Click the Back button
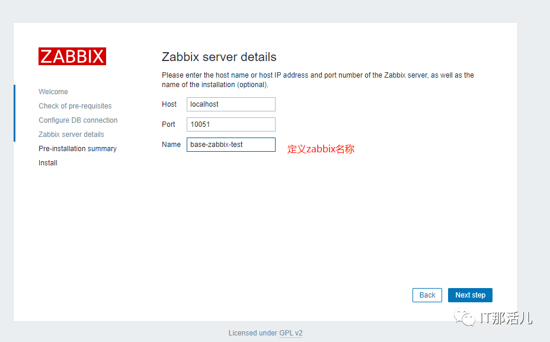 coord(427,295)
